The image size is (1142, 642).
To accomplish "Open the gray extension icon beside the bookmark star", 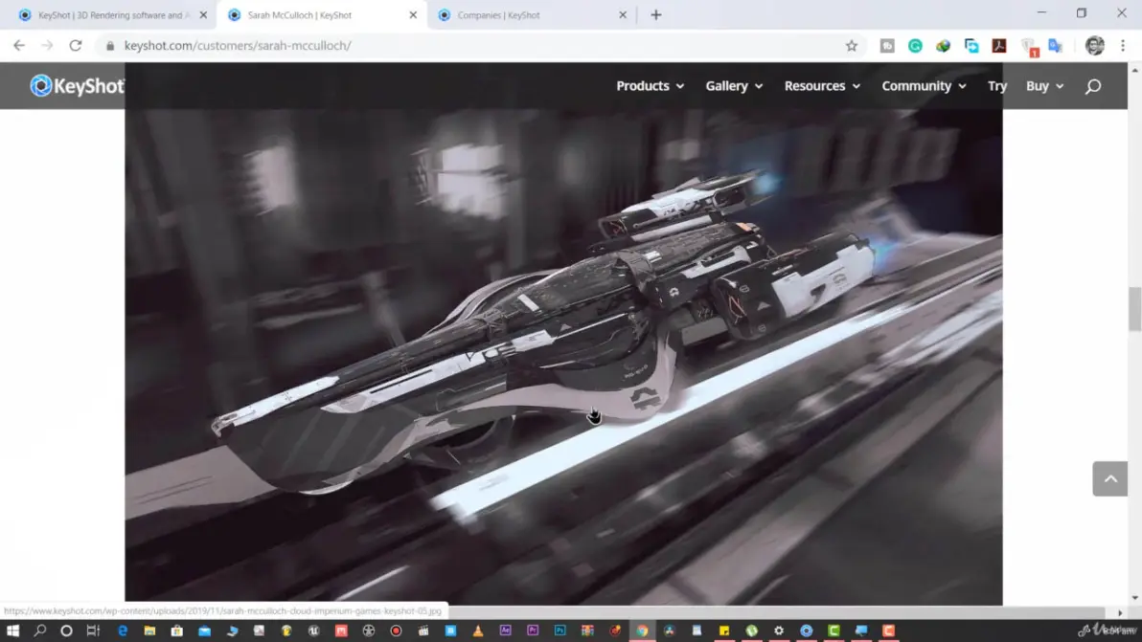I will (x=887, y=46).
